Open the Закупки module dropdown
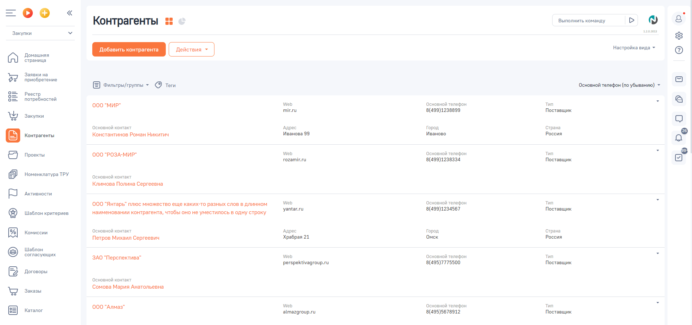692x325 pixels. tap(40, 33)
